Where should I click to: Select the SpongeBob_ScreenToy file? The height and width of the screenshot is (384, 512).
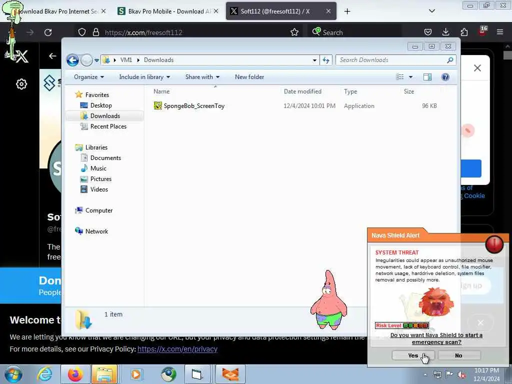point(189,106)
